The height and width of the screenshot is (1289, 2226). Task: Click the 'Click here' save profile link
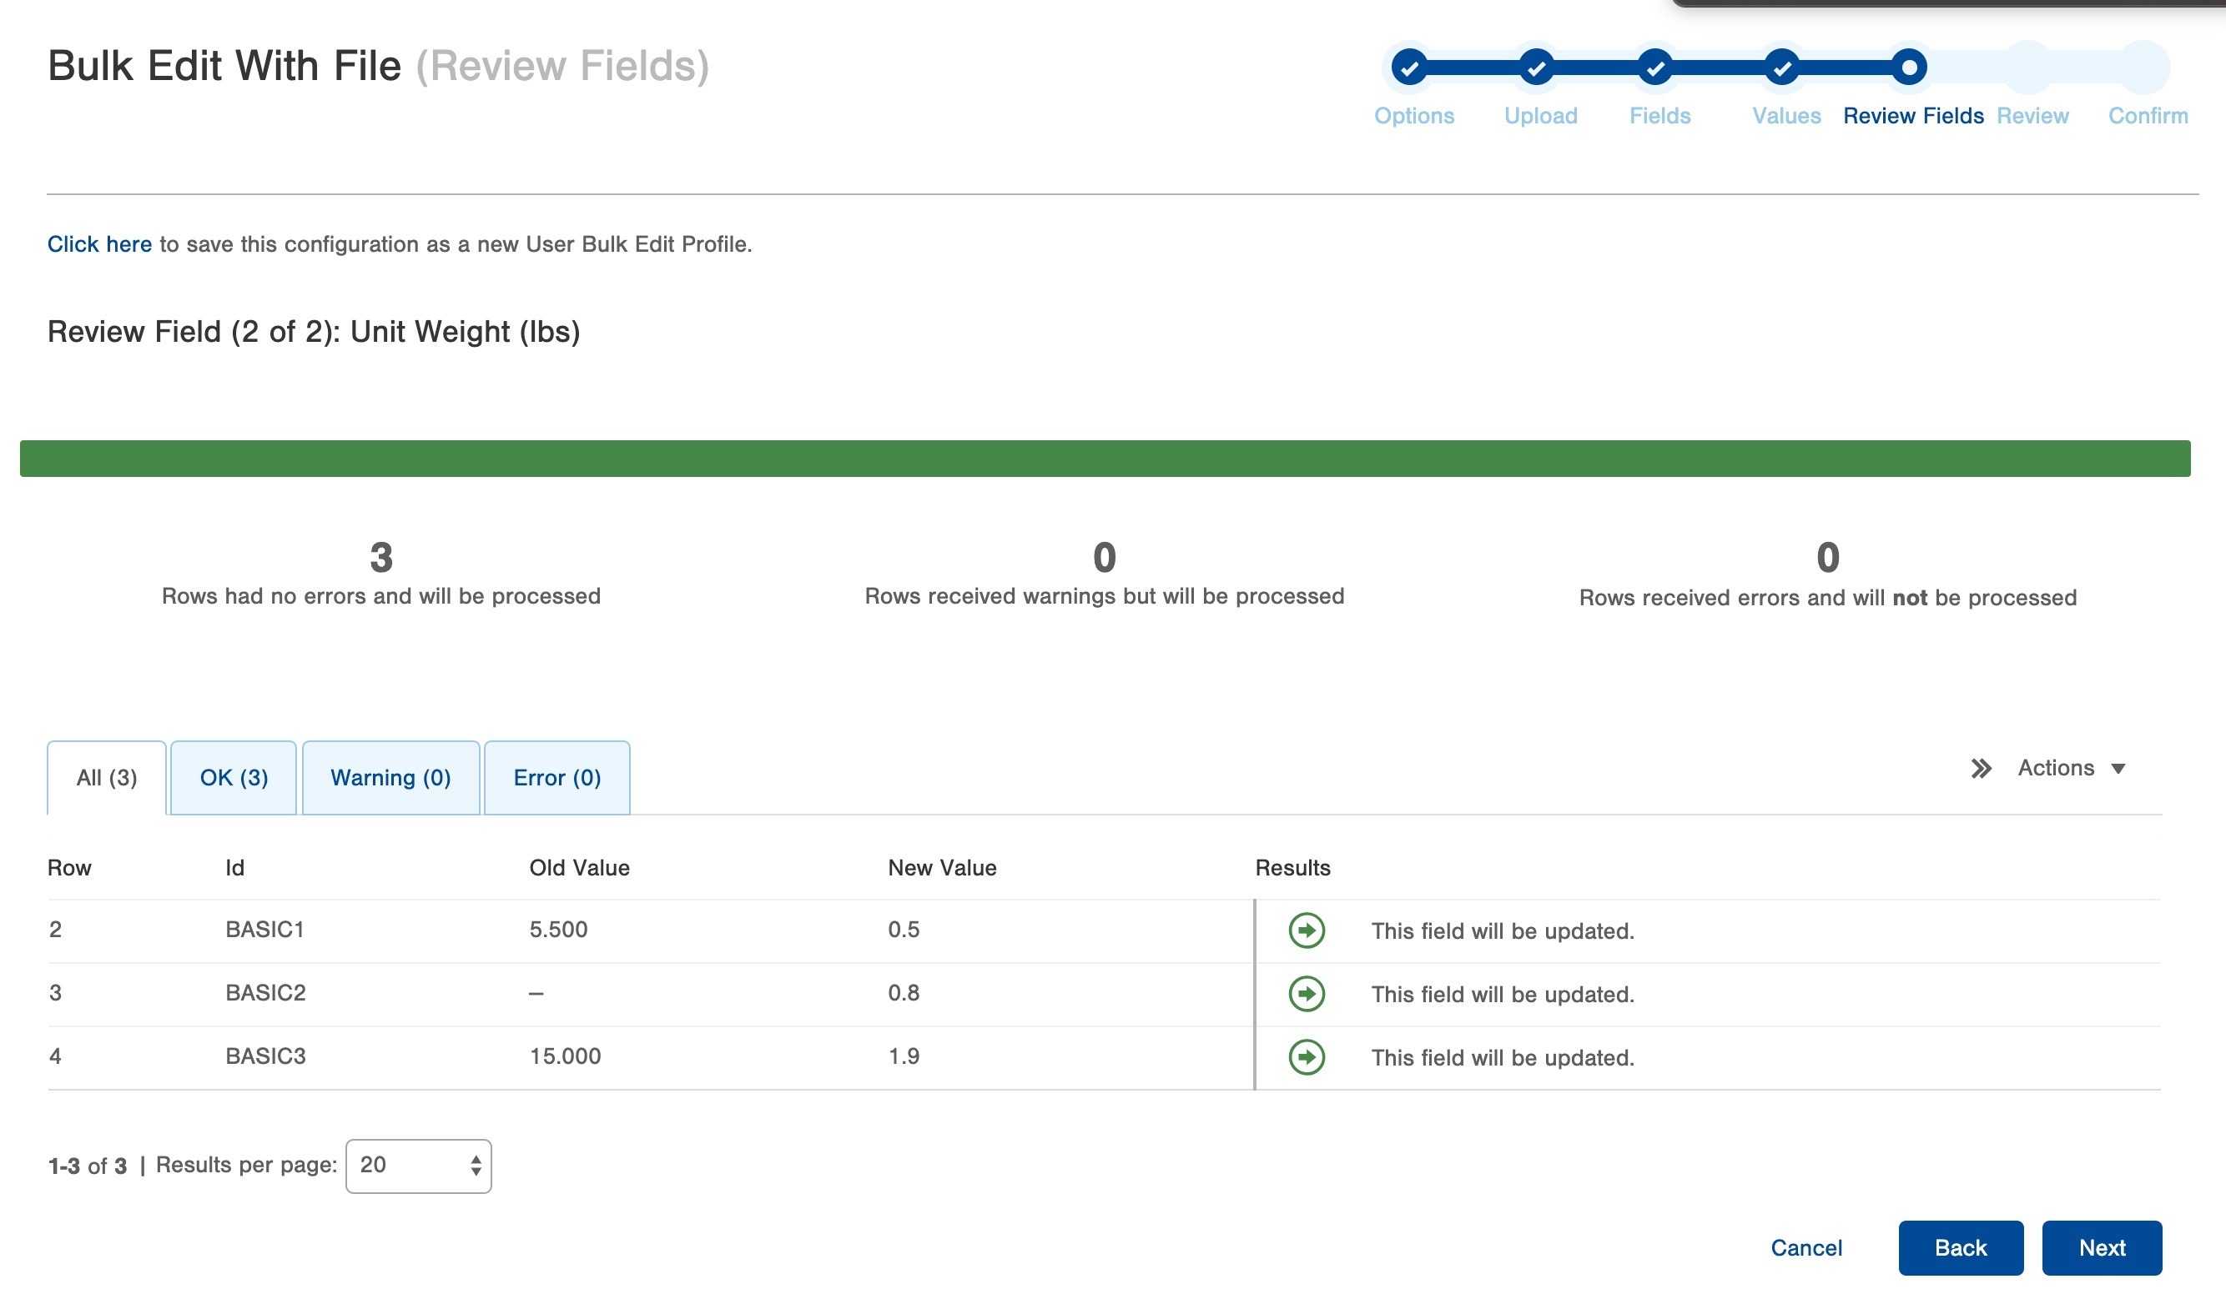99,243
